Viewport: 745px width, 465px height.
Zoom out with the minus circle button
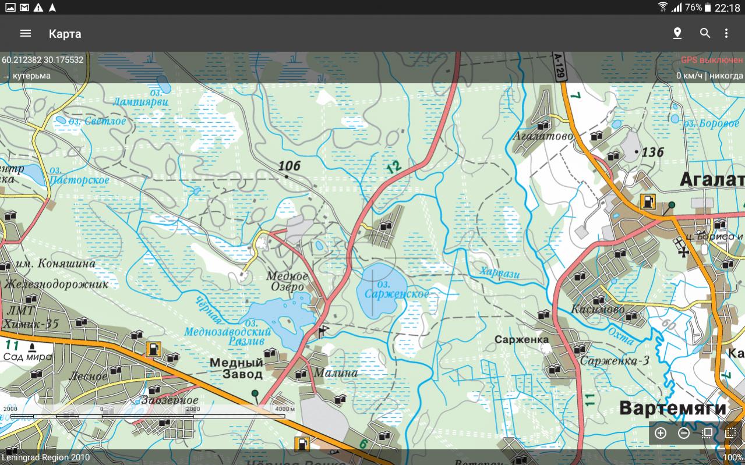684,433
